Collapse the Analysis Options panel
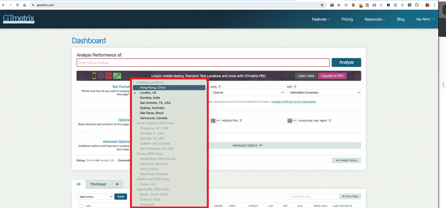446x208 pixels. point(346,160)
